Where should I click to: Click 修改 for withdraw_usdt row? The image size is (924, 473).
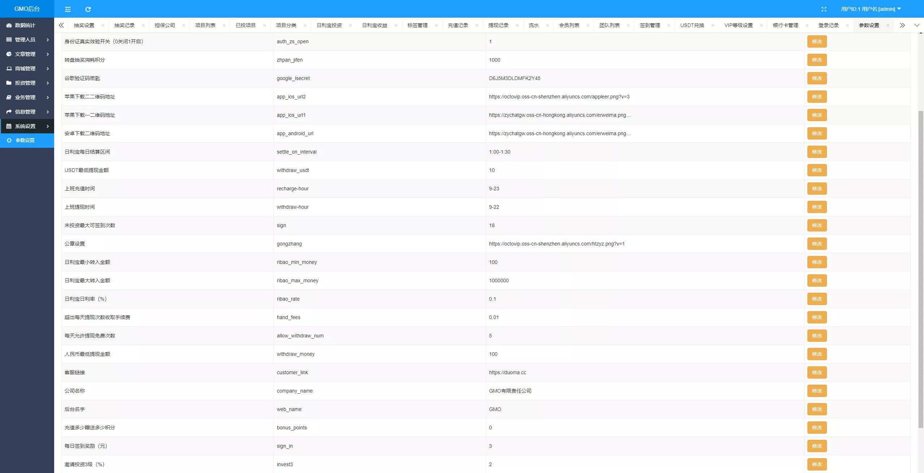817,170
